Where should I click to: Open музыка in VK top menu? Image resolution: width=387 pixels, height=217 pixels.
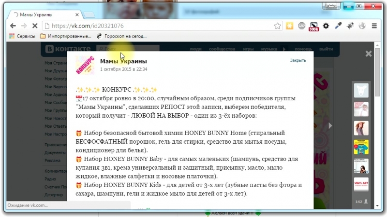269,49
